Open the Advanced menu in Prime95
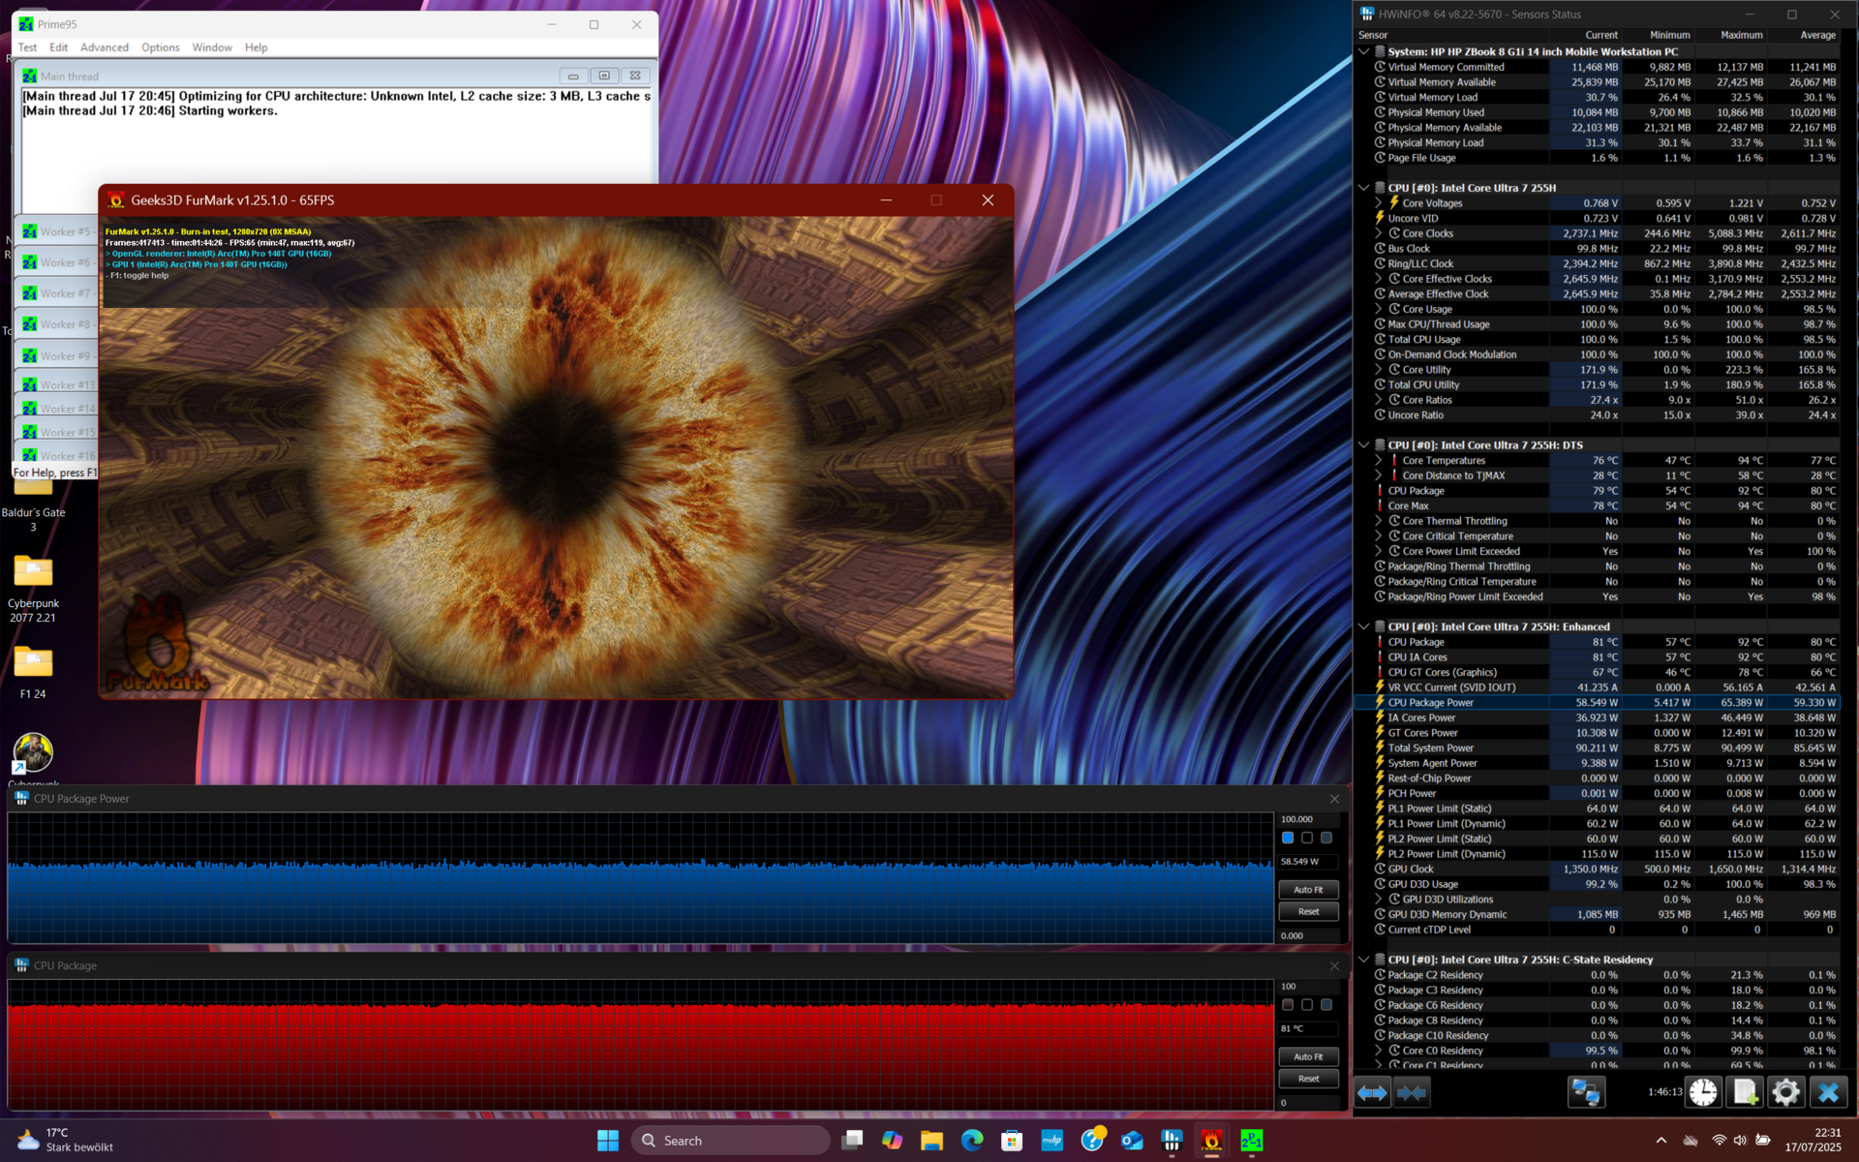Viewport: 1859px width, 1162px height. coord(105,47)
